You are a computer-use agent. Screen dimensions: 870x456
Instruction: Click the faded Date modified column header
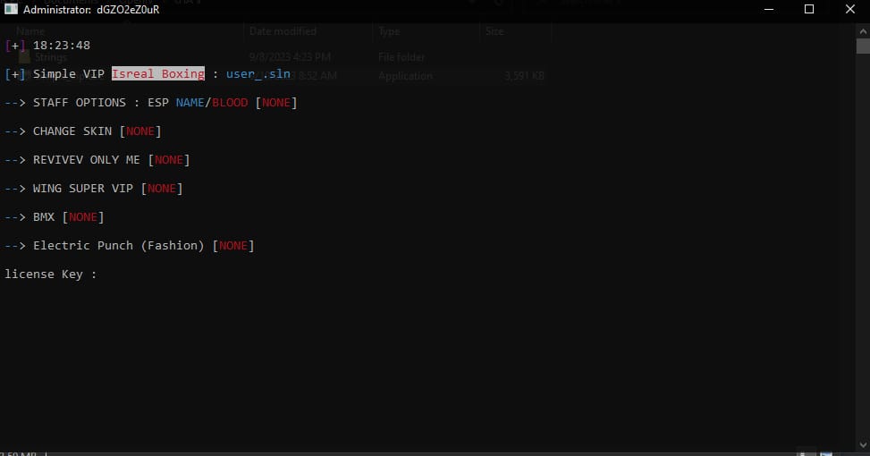283,31
